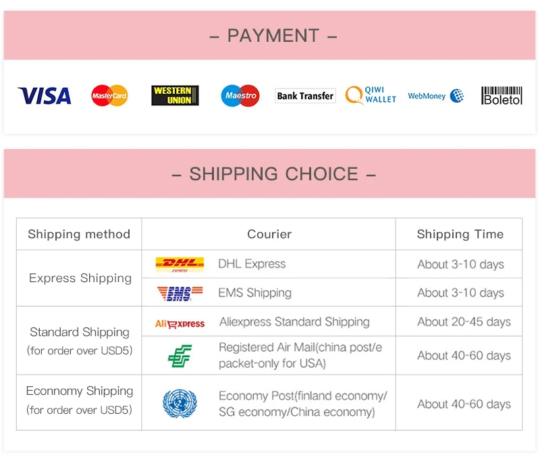Image resolution: width=540 pixels, height=455 pixels.
Task: Click the VISA payment logo
Action: click(x=45, y=96)
